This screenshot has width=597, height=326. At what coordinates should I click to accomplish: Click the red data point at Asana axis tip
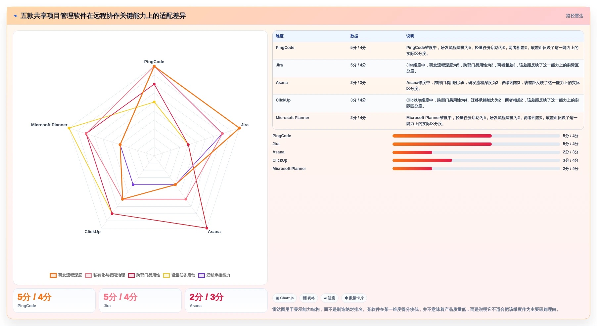(207, 228)
